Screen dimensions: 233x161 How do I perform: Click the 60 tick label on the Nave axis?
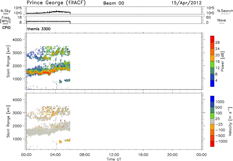pos(208,17)
